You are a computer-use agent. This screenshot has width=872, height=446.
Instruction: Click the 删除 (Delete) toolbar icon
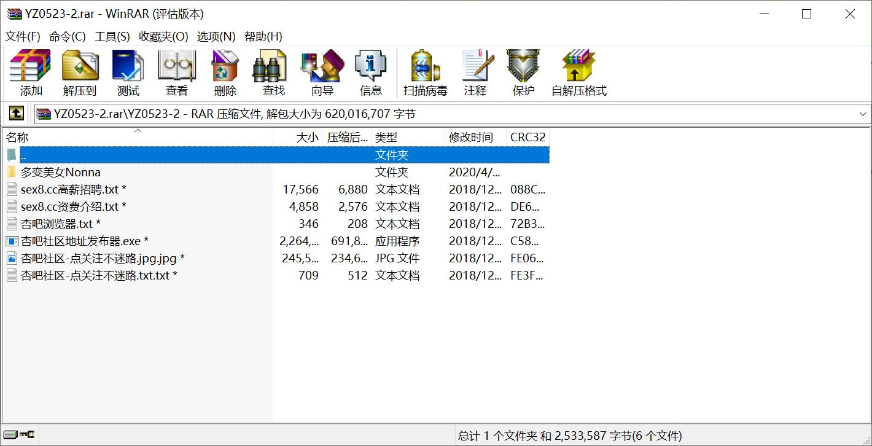pos(225,72)
